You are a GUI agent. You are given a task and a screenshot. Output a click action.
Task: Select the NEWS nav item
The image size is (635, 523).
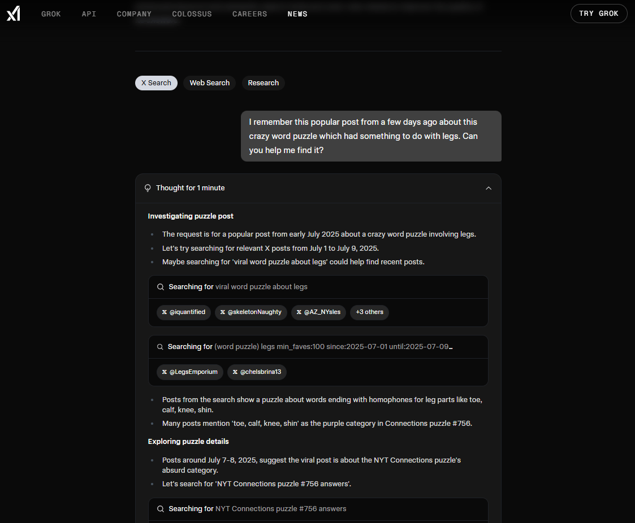[297, 14]
